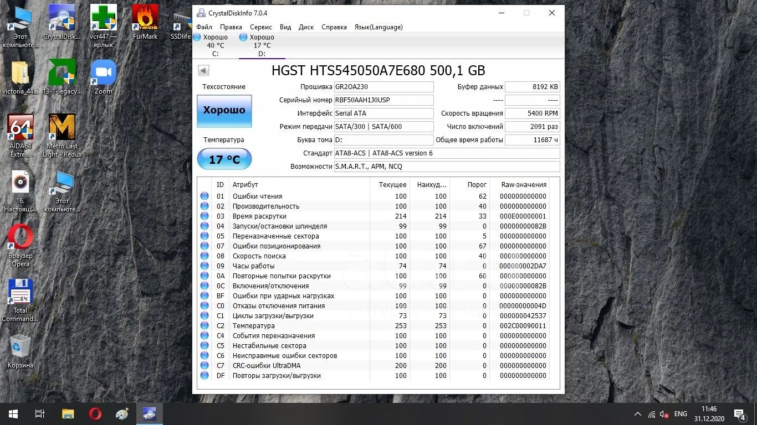Launch Metro Last Light Redux
The height and width of the screenshot is (425, 757).
(62, 136)
